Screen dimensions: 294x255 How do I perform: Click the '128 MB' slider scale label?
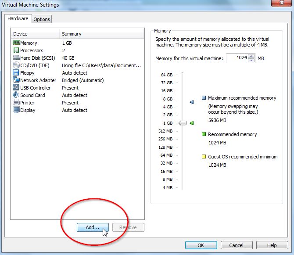[165, 147]
